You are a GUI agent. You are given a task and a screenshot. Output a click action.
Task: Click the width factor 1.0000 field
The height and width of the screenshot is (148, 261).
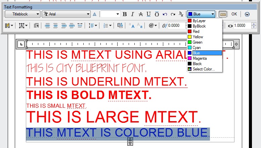pyautogui.click(x=242, y=26)
